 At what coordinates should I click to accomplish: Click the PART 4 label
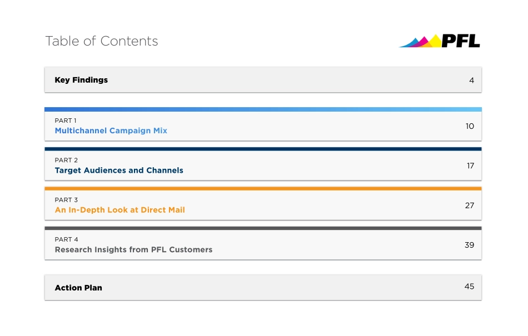[66, 239]
